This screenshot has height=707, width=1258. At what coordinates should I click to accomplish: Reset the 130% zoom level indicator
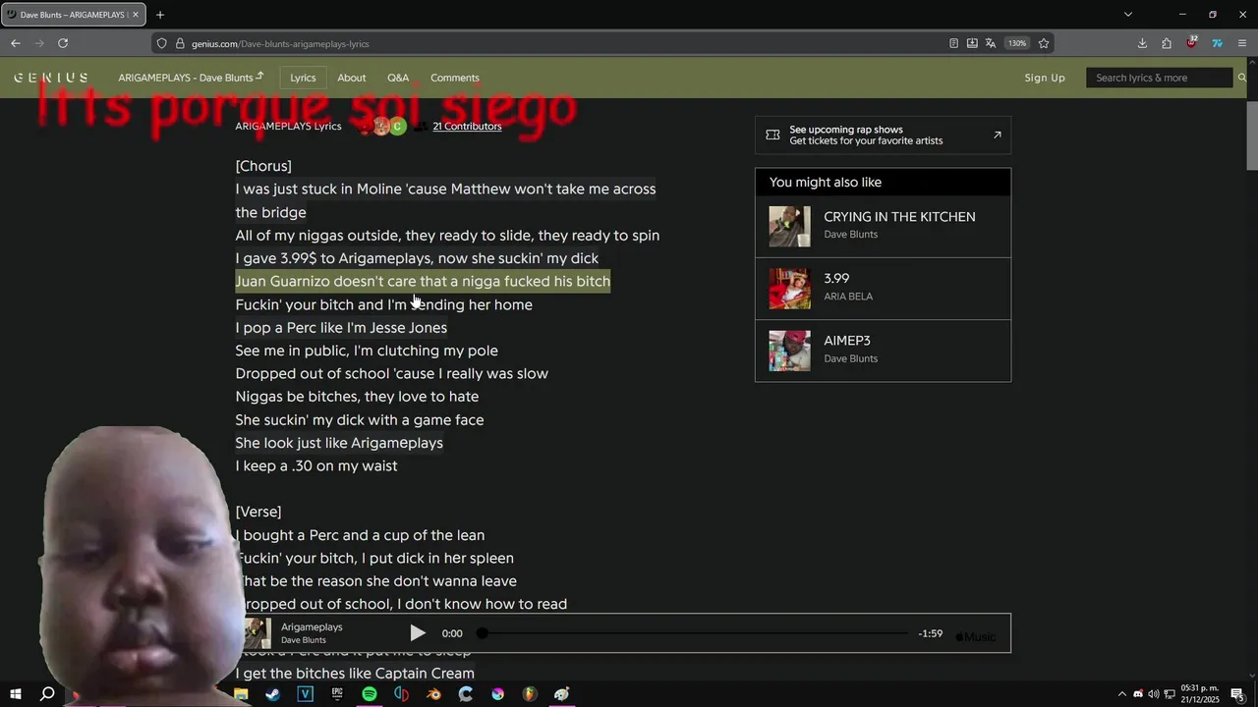coord(1017,43)
